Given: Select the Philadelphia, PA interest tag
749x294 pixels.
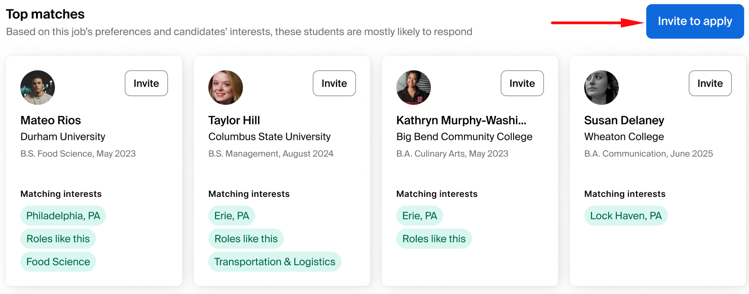Looking at the screenshot, I should tap(63, 215).
